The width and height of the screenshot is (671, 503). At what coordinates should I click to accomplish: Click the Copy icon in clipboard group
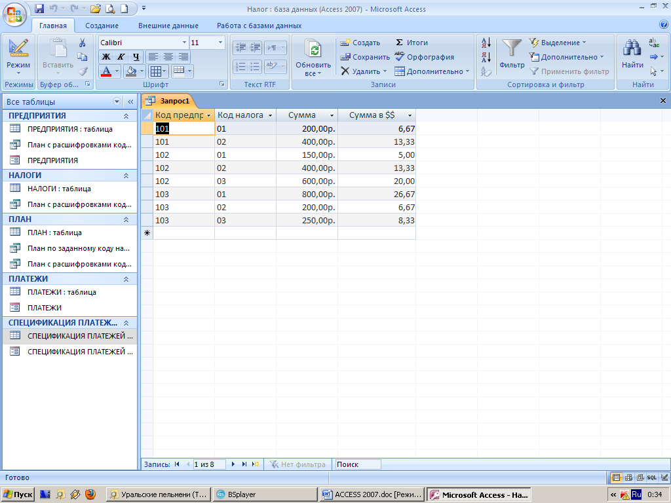point(82,57)
